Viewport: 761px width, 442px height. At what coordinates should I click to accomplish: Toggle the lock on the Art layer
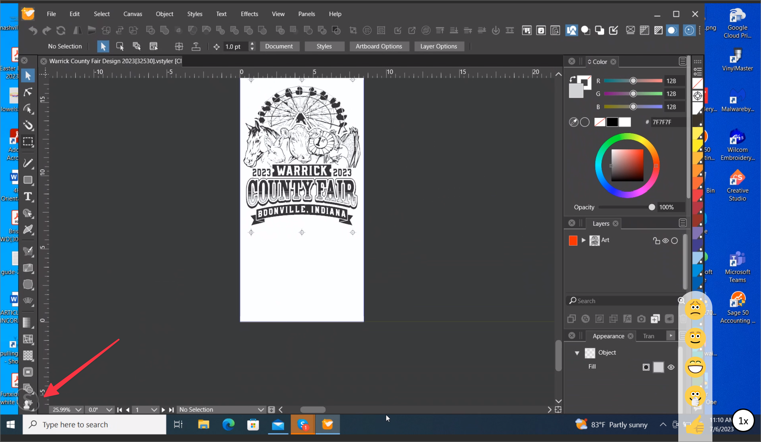(x=656, y=241)
